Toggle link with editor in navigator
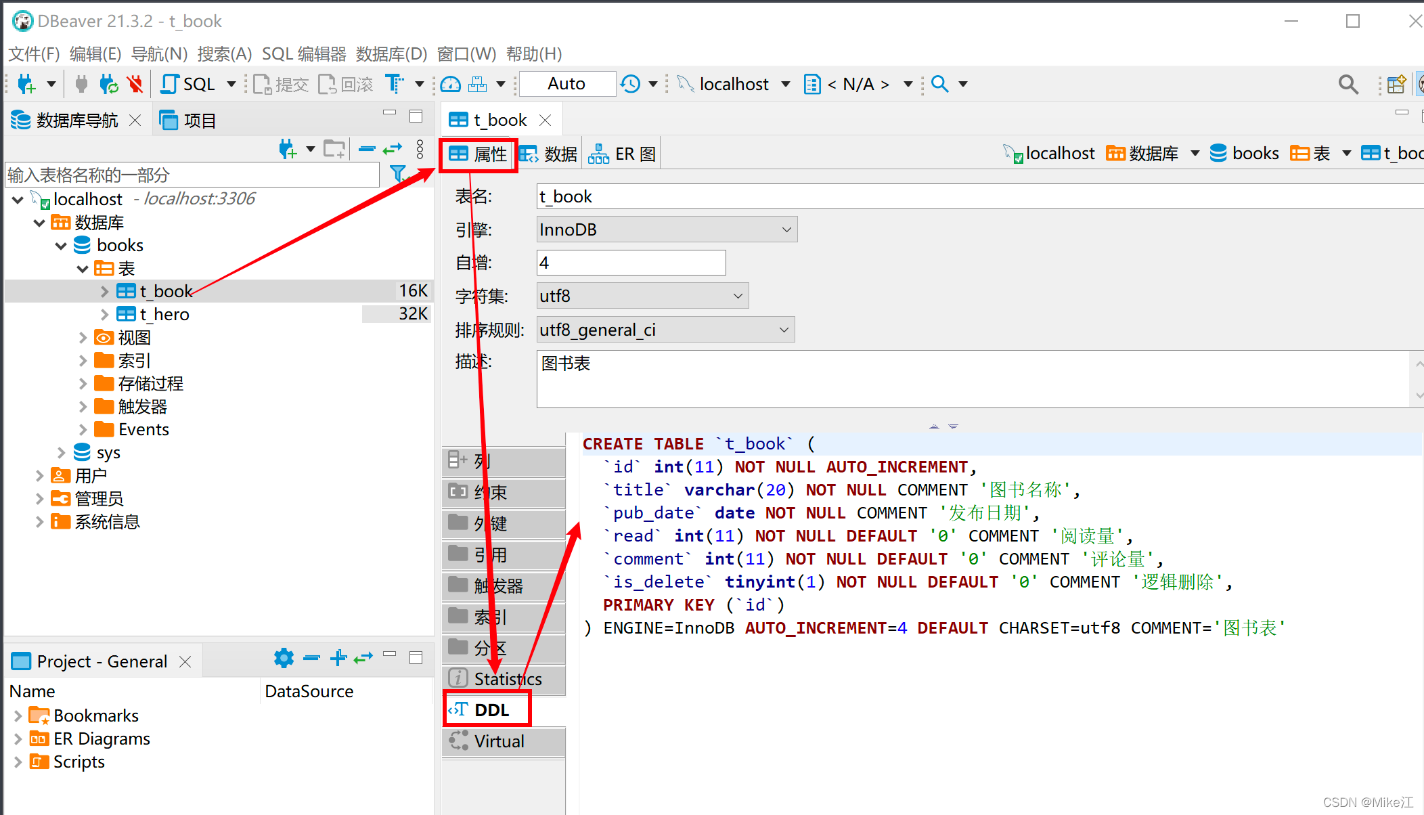This screenshot has height=815, width=1424. 393,149
